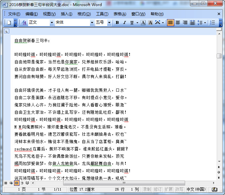Apply distributed alignment to paragraph
The width and height of the screenshot is (225, 195).
[x=192, y=23]
